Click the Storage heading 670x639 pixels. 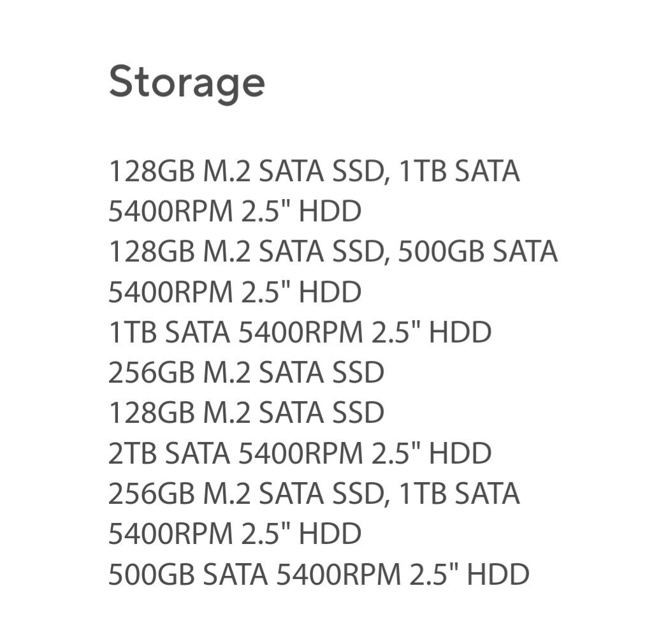(187, 83)
